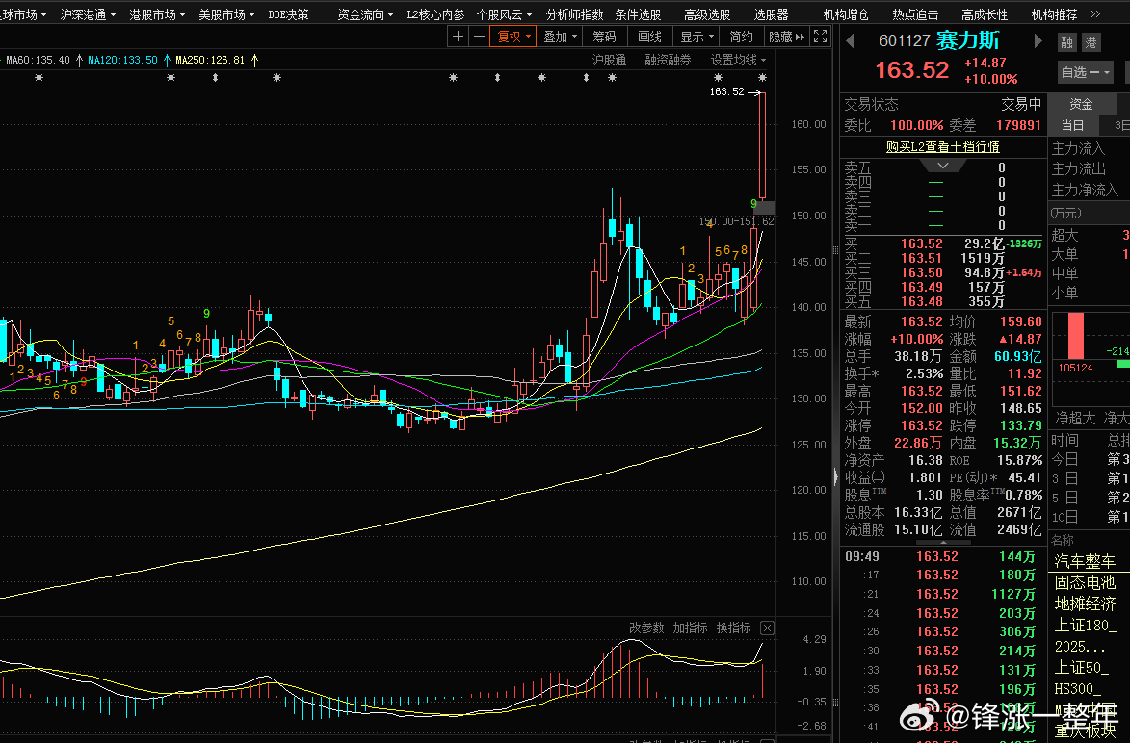Open 分析师指数 menu item

click(574, 14)
